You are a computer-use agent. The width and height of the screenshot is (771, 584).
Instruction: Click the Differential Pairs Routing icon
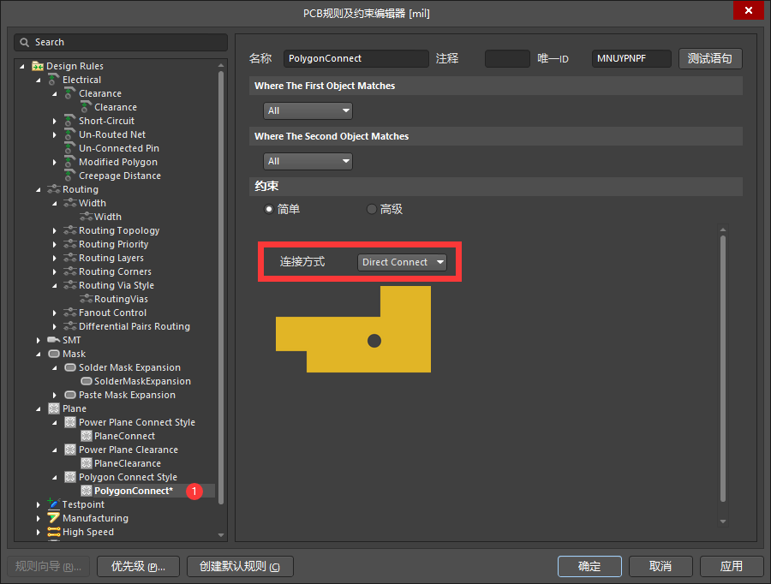pyautogui.click(x=70, y=326)
